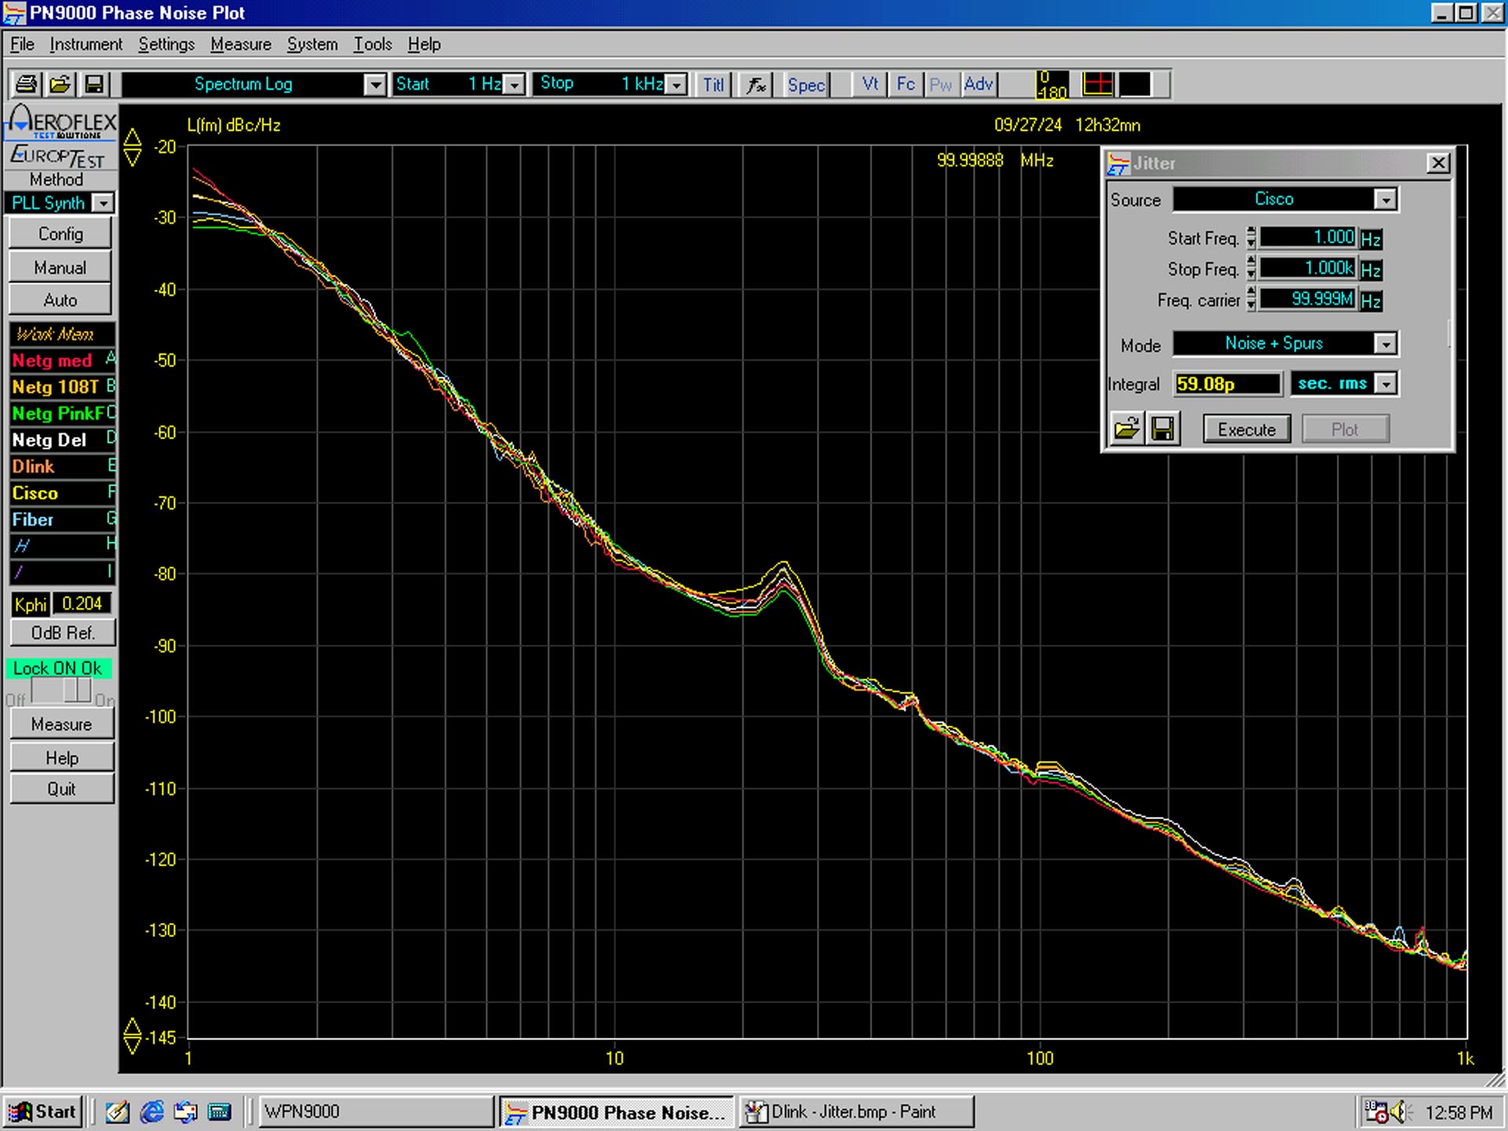Click the print icon in the toolbar
1508x1131 pixels.
coord(26,84)
